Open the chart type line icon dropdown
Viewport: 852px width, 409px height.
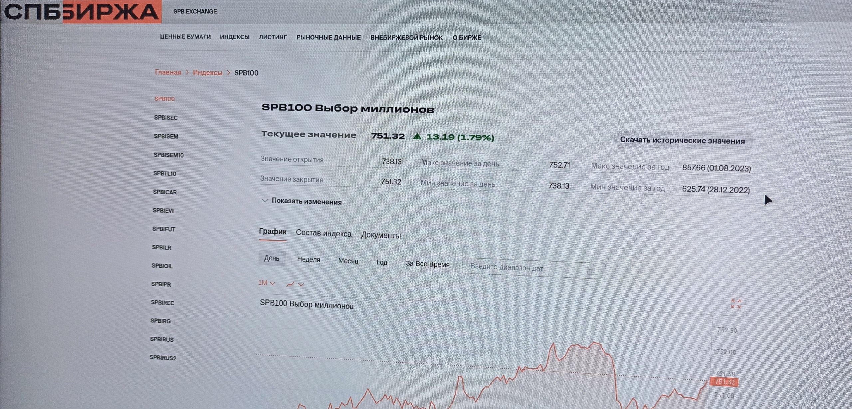pyautogui.click(x=295, y=284)
